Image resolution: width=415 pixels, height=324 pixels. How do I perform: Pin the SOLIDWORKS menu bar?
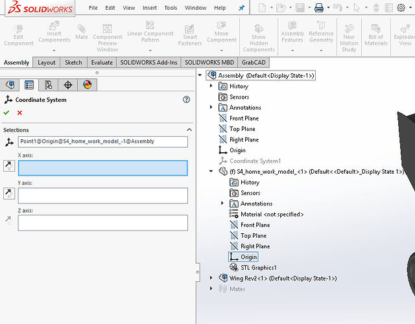(x=242, y=8)
